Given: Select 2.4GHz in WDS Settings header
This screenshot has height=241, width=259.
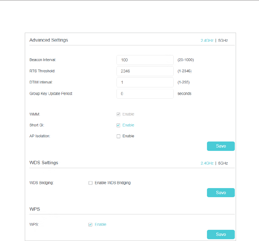Looking at the screenshot, I should point(207,163).
